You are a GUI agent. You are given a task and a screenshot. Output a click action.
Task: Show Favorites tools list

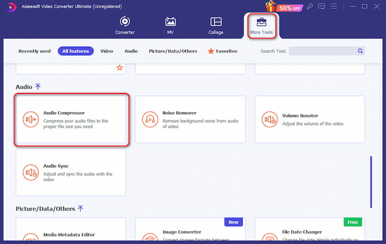[222, 51]
